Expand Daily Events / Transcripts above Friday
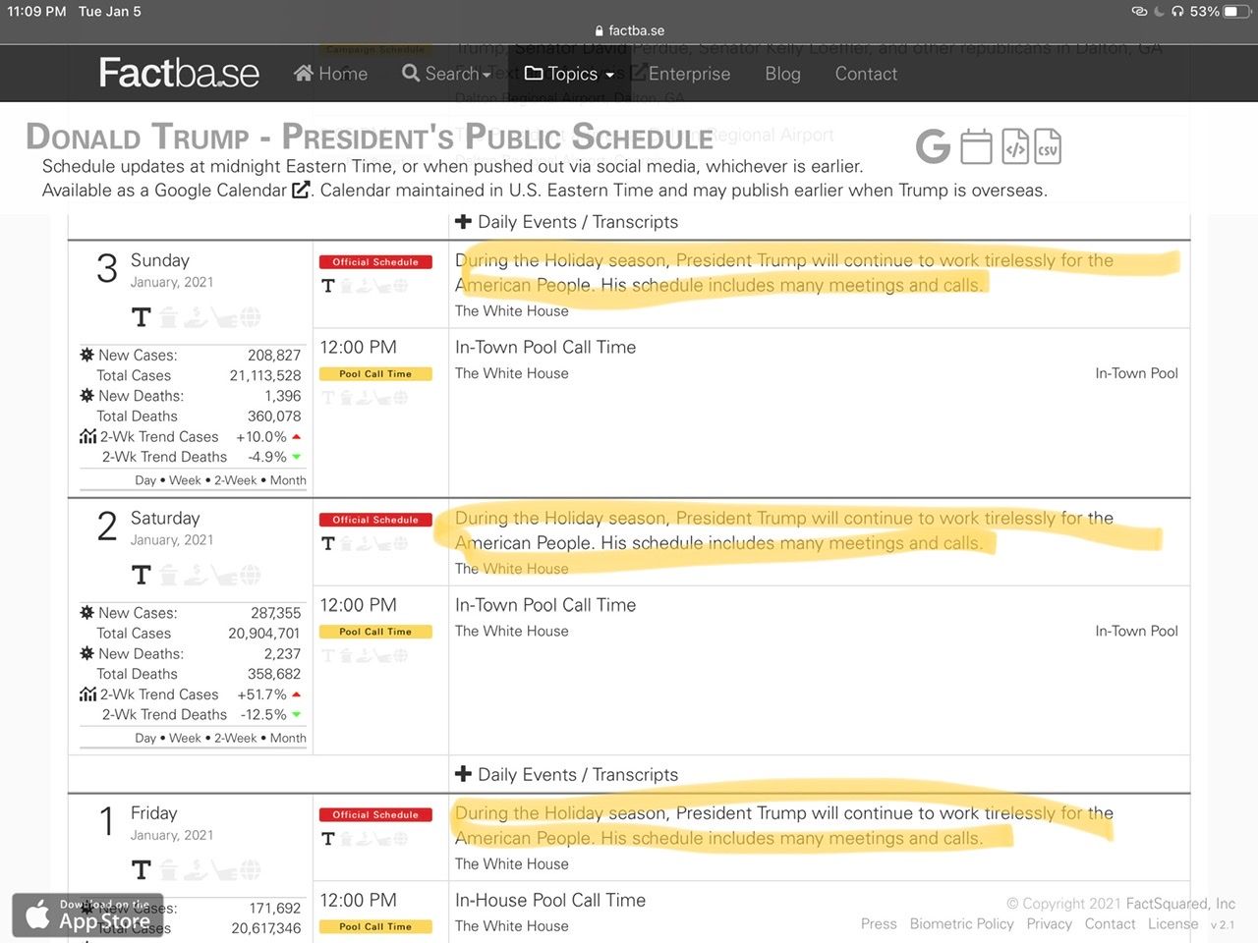This screenshot has height=943, width=1258. tap(566, 775)
